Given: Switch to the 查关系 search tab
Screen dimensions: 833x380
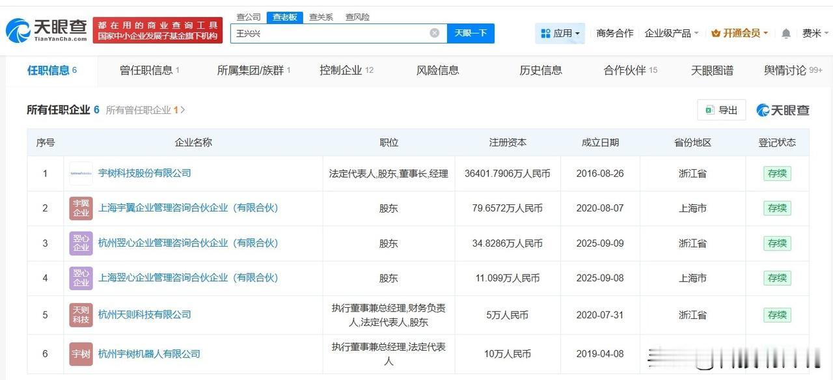Looking at the screenshot, I should 321,17.
